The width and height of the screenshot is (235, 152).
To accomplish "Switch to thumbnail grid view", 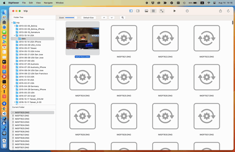I will [153, 11].
